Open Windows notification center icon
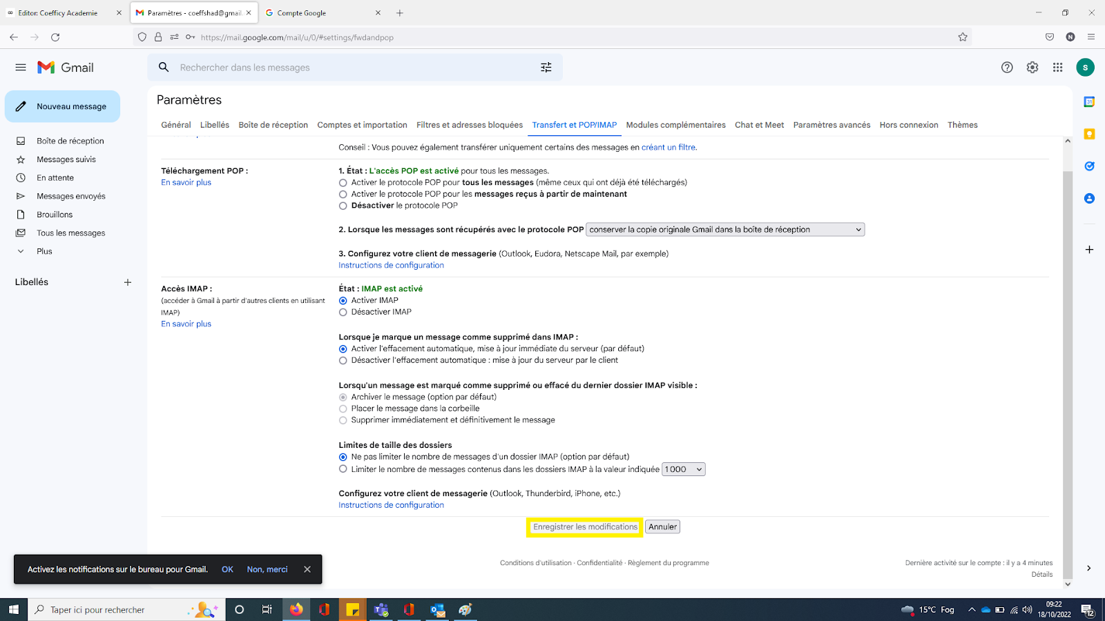 1088,610
